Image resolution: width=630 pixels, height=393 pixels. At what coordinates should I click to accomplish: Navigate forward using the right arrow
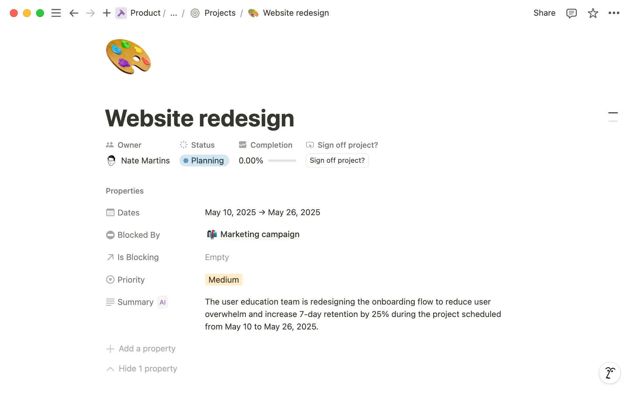tap(90, 13)
